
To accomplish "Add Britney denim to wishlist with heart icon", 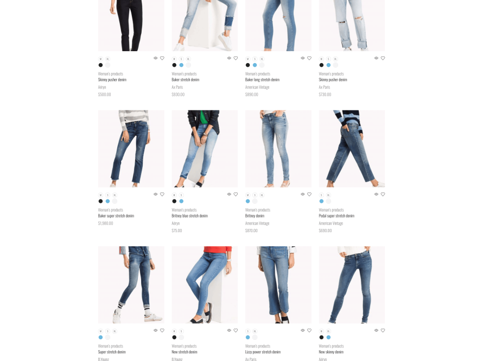I will 309,194.
